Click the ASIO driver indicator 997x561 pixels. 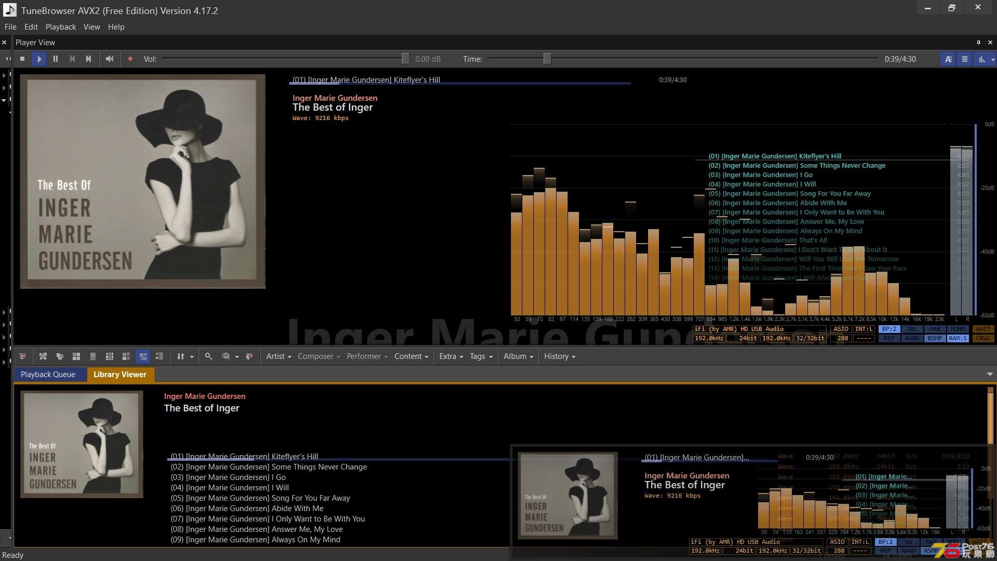(x=841, y=329)
